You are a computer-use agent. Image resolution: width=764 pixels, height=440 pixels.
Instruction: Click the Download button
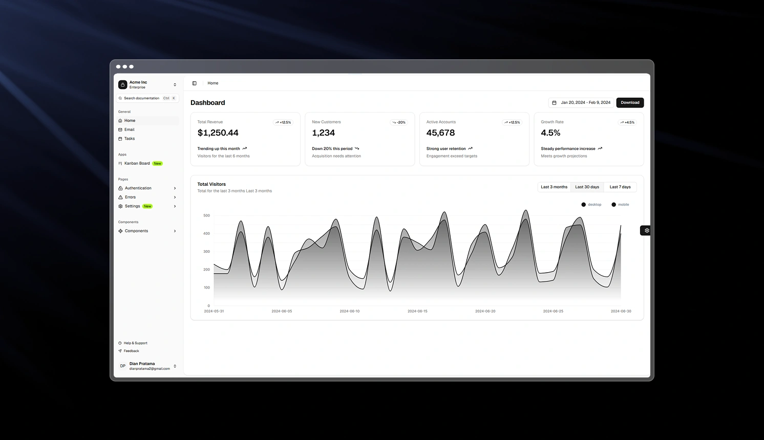click(x=630, y=103)
